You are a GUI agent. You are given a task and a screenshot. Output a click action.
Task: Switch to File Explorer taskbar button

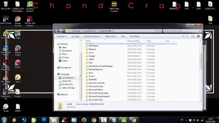click(54, 120)
